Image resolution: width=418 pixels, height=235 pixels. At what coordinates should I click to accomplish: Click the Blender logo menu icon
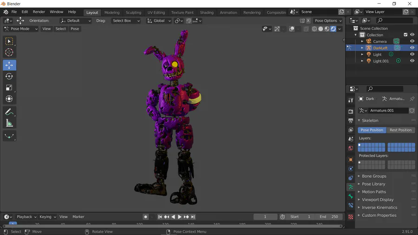(x=6, y=12)
